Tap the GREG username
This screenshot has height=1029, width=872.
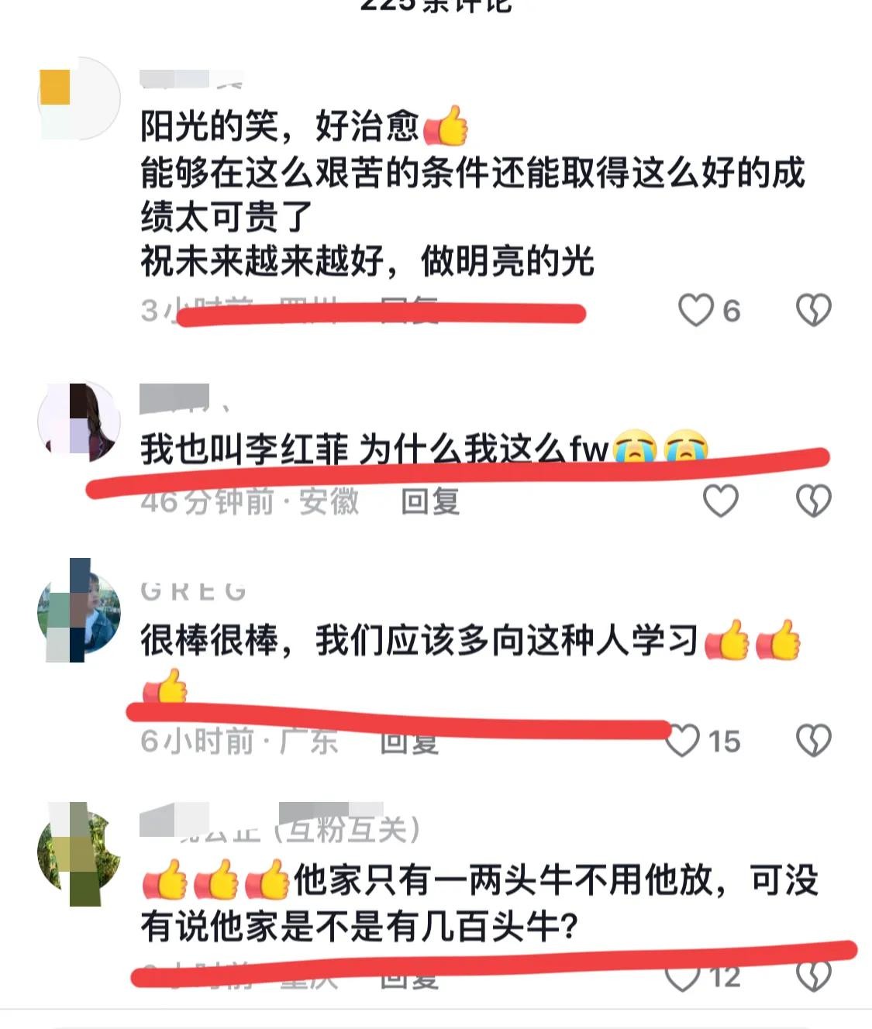(194, 591)
